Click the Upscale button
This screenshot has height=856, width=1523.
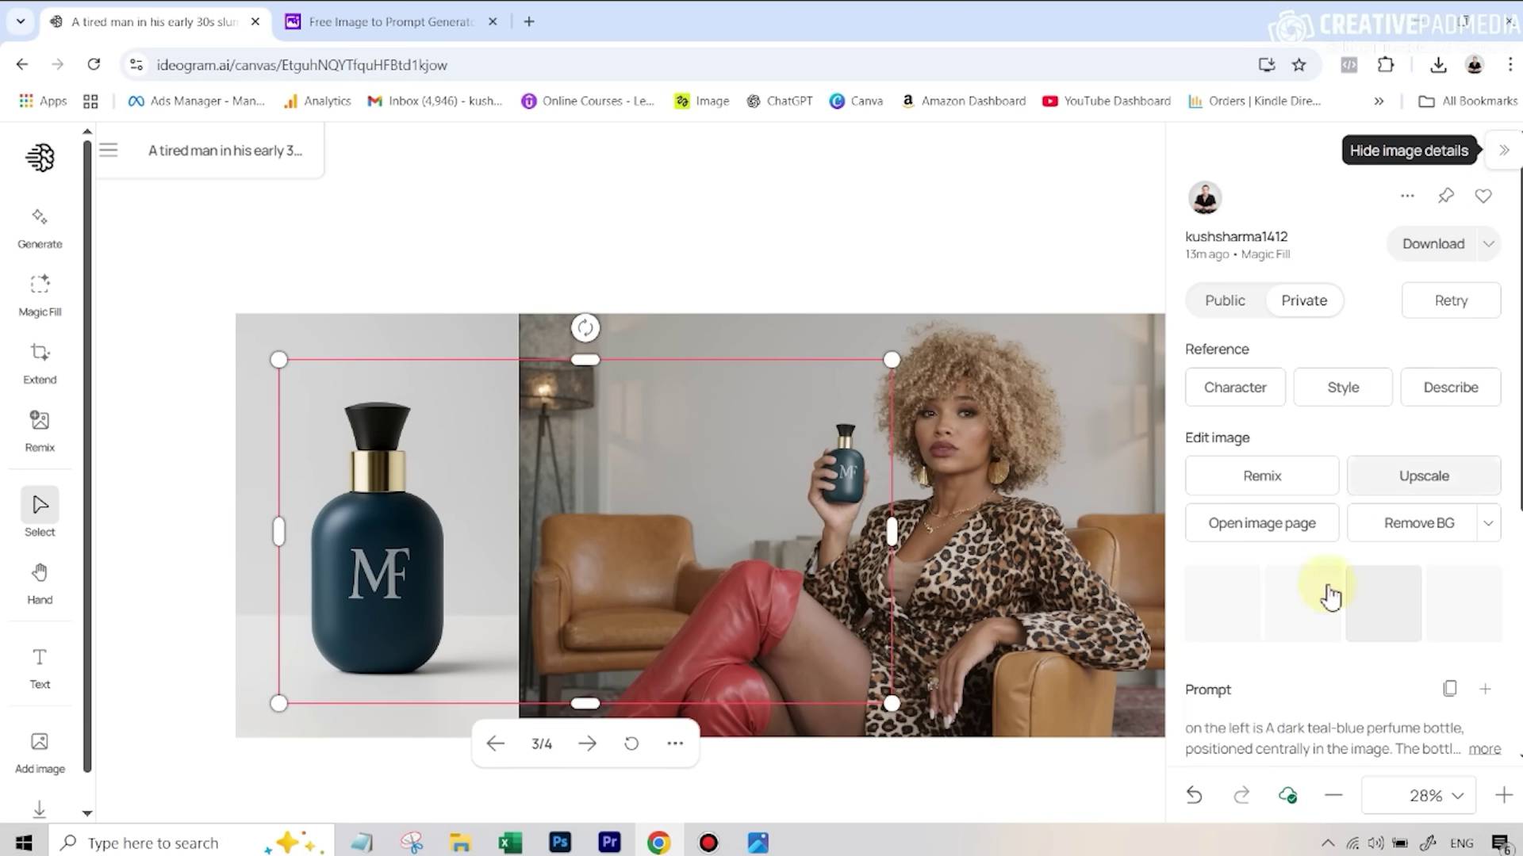pos(1423,476)
